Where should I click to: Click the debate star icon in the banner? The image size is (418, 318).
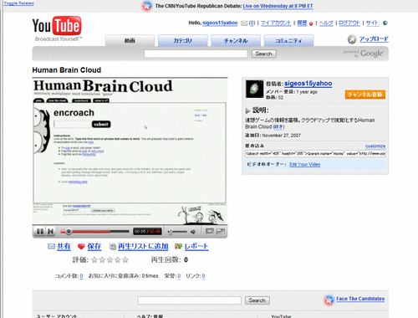[x=147, y=6]
